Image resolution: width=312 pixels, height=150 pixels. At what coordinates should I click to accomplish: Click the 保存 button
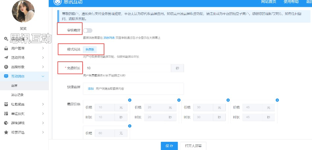169,146
